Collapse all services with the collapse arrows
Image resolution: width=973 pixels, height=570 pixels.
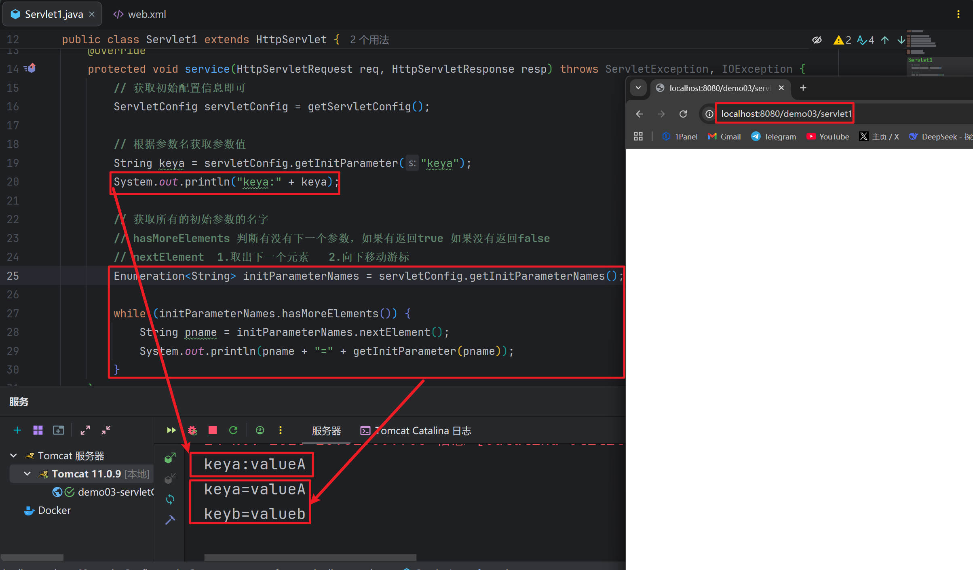click(106, 430)
